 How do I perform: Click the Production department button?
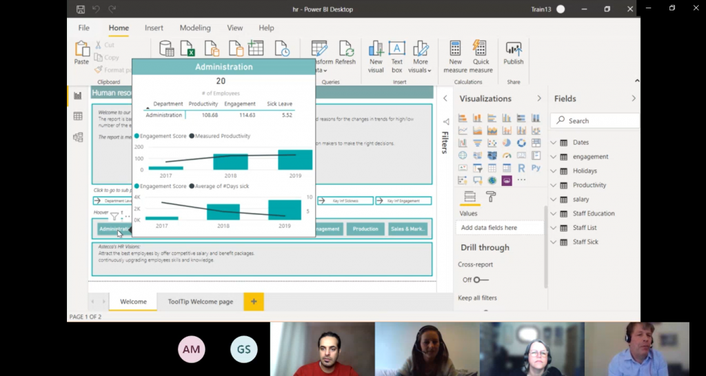pyautogui.click(x=365, y=229)
